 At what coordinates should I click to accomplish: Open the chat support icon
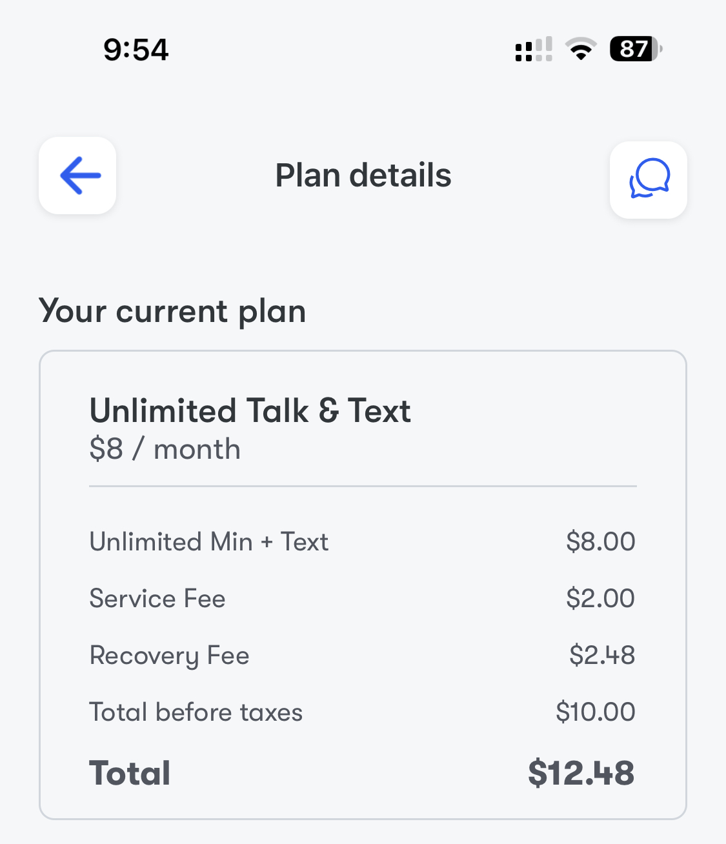point(648,179)
